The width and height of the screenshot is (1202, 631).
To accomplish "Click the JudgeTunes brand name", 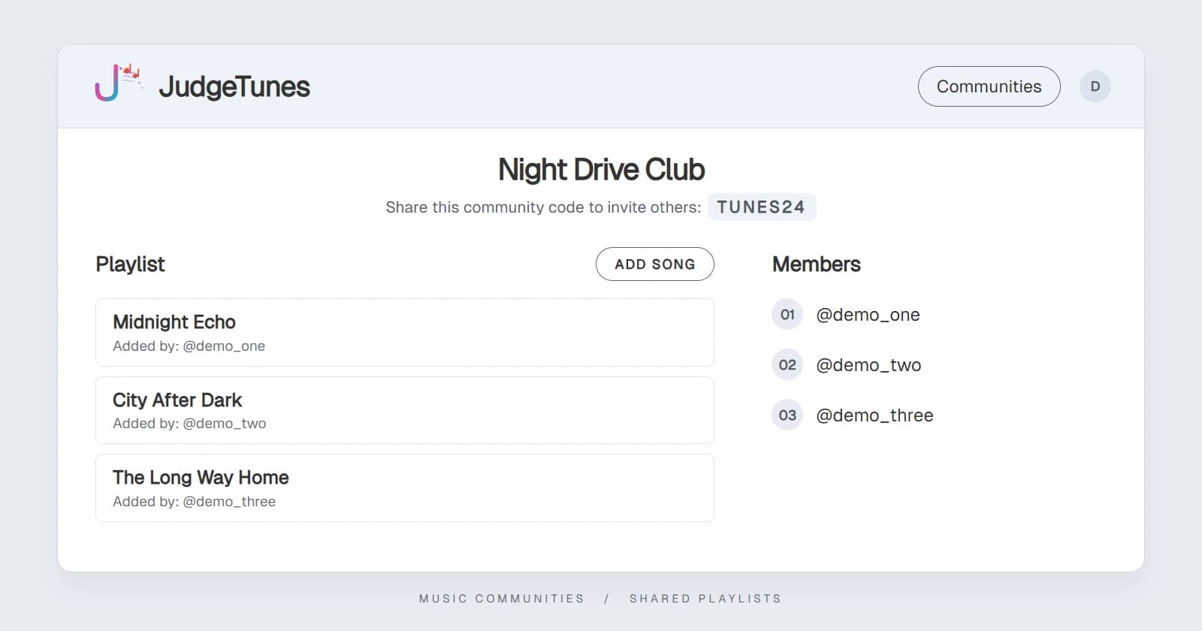I will pos(234,86).
